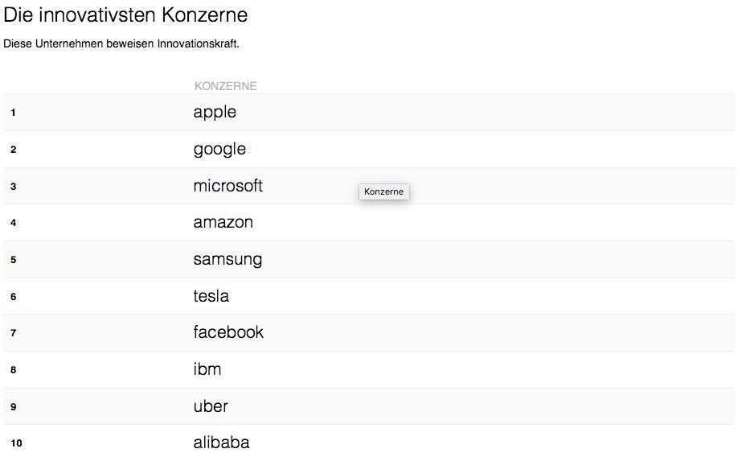Select facebook in the ranking table
The image size is (750, 465).
(228, 332)
